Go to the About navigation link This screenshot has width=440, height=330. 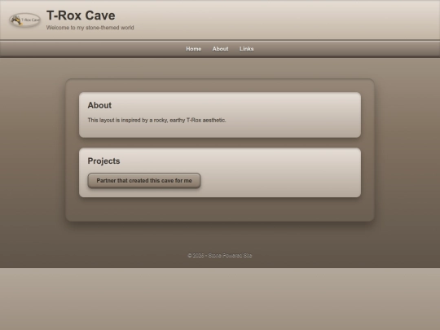[x=220, y=49]
